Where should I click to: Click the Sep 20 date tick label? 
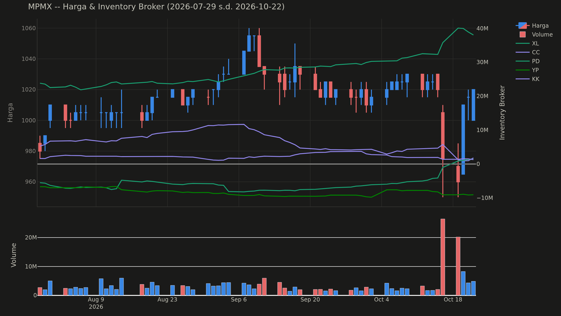tap(310, 299)
